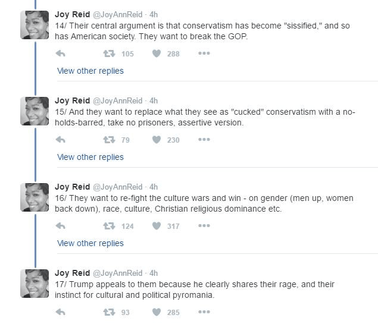Reply to tweet 15 about "cucked" conservatism
Image resolution: width=378 pixels, height=324 pixels.
tap(60, 140)
